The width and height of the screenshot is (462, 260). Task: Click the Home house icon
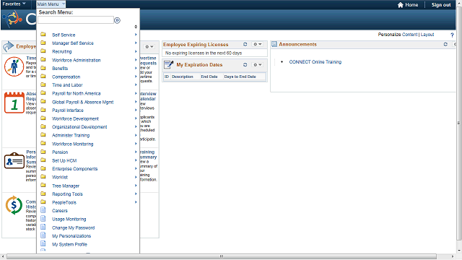pyautogui.click(x=400, y=5)
